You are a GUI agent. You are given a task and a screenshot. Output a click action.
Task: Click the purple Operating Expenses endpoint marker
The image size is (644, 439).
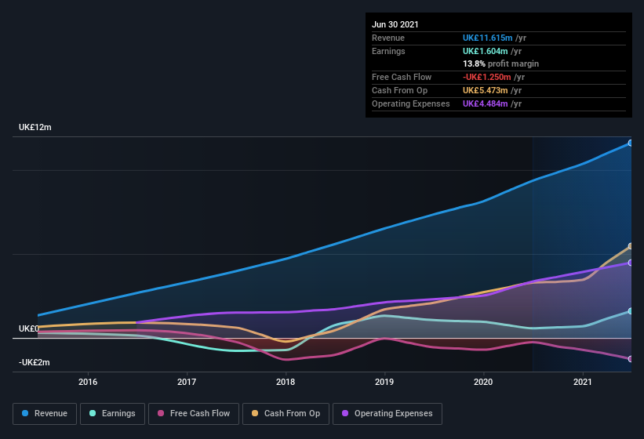click(x=630, y=263)
